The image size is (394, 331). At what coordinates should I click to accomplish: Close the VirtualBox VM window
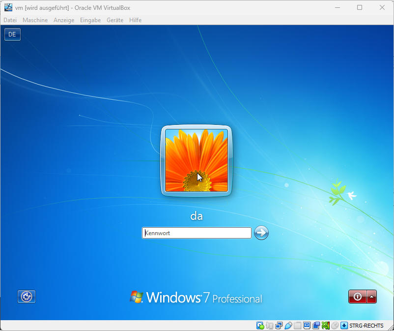pyautogui.click(x=382, y=7)
